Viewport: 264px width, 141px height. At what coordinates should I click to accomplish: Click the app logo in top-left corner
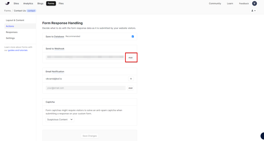[x=7, y=3]
